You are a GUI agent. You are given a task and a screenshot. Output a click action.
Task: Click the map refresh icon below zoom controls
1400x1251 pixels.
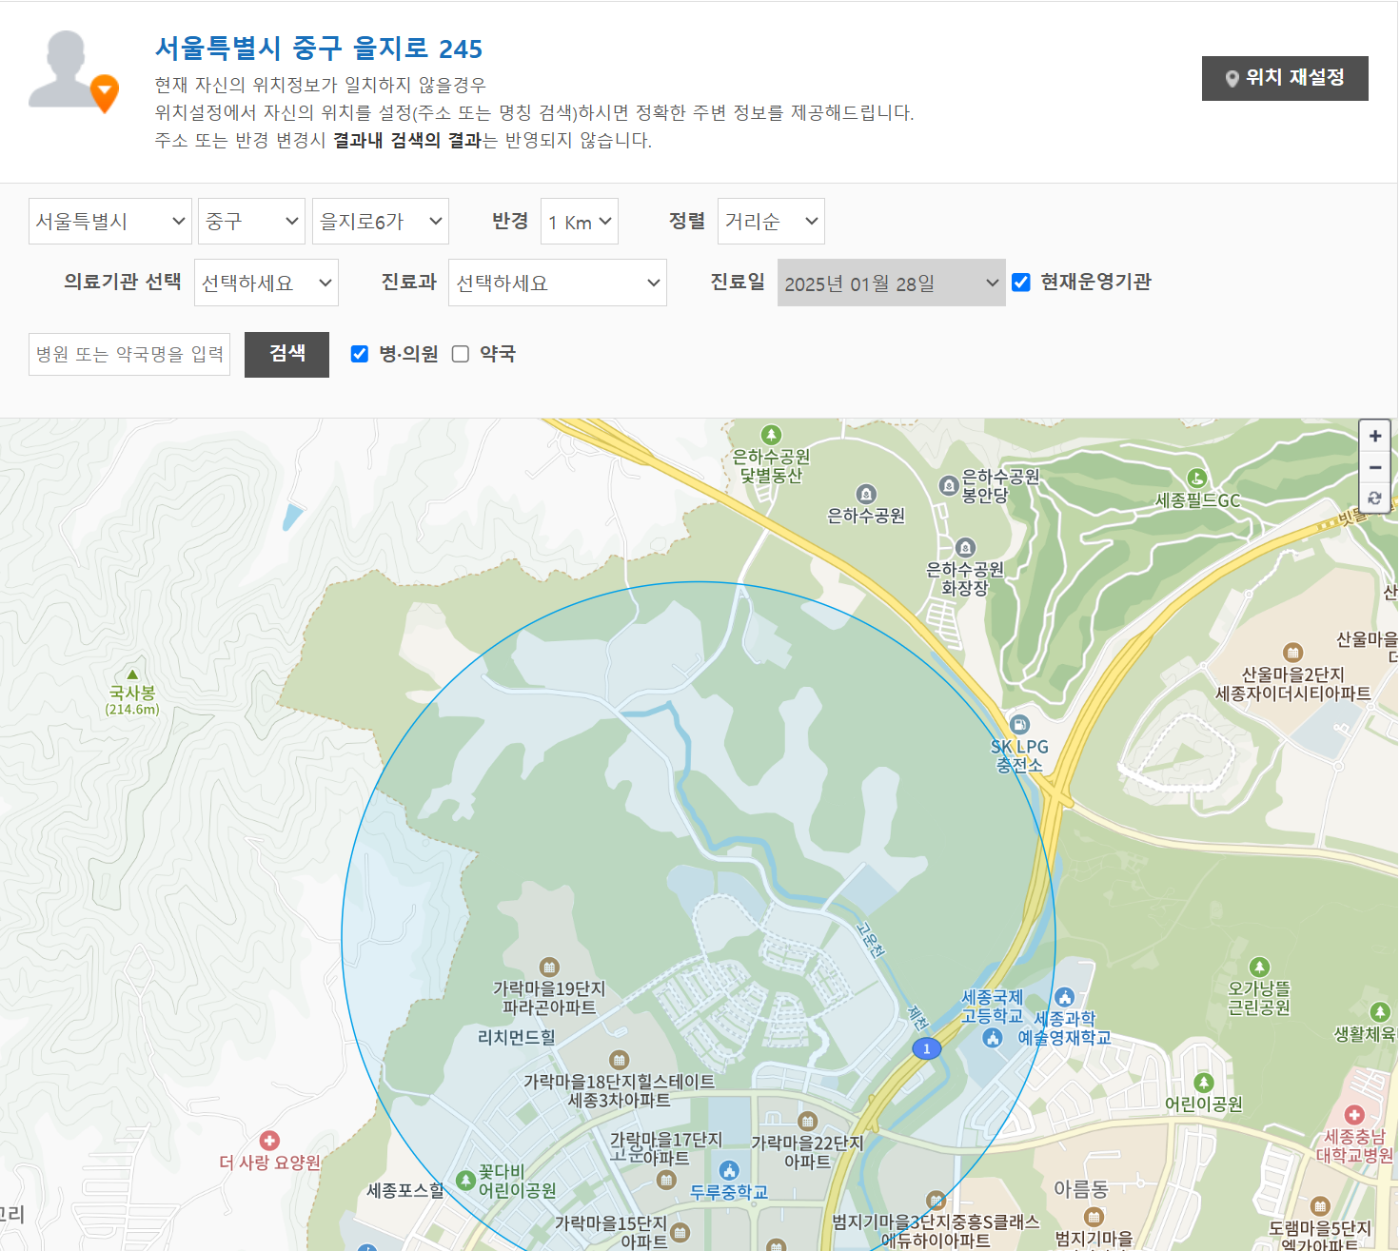pyautogui.click(x=1374, y=498)
